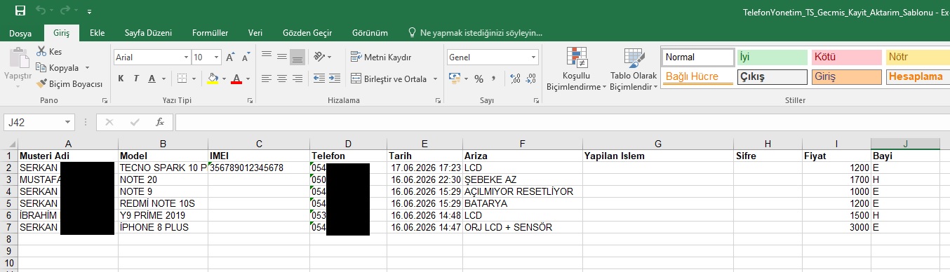950x272 pixels.
Task: Align cell text left
Action: (x=267, y=79)
